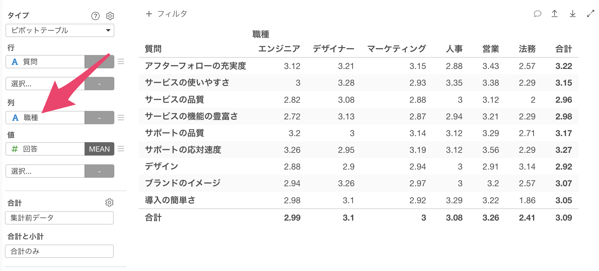The width and height of the screenshot is (599, 271).
Task: Open menu icon beside 回答 value
Action: [121, 149]
